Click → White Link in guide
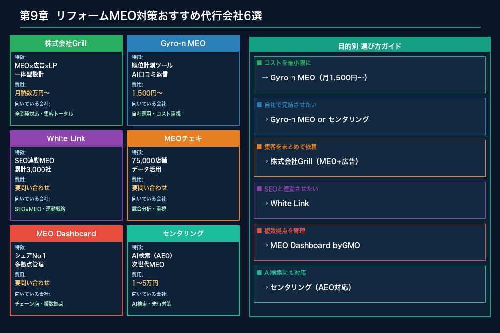The image size is (500, 333). (x=285, y=204)
